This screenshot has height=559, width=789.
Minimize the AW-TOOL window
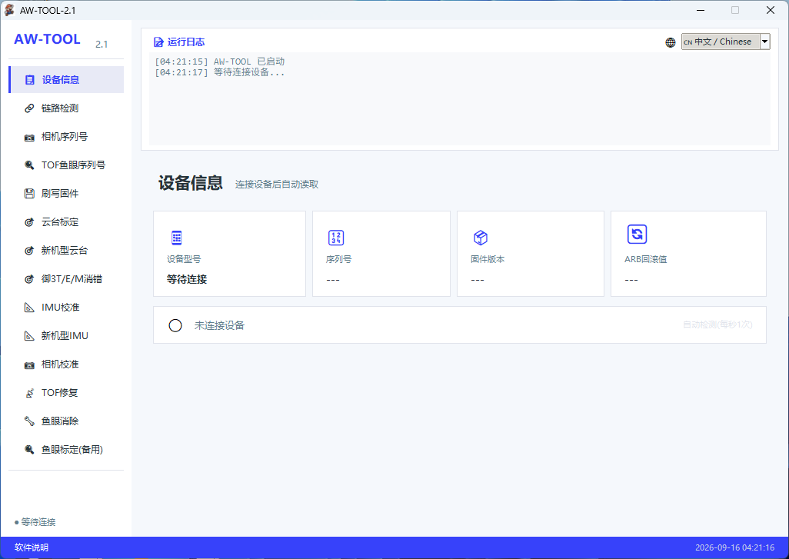pos(701,10)
